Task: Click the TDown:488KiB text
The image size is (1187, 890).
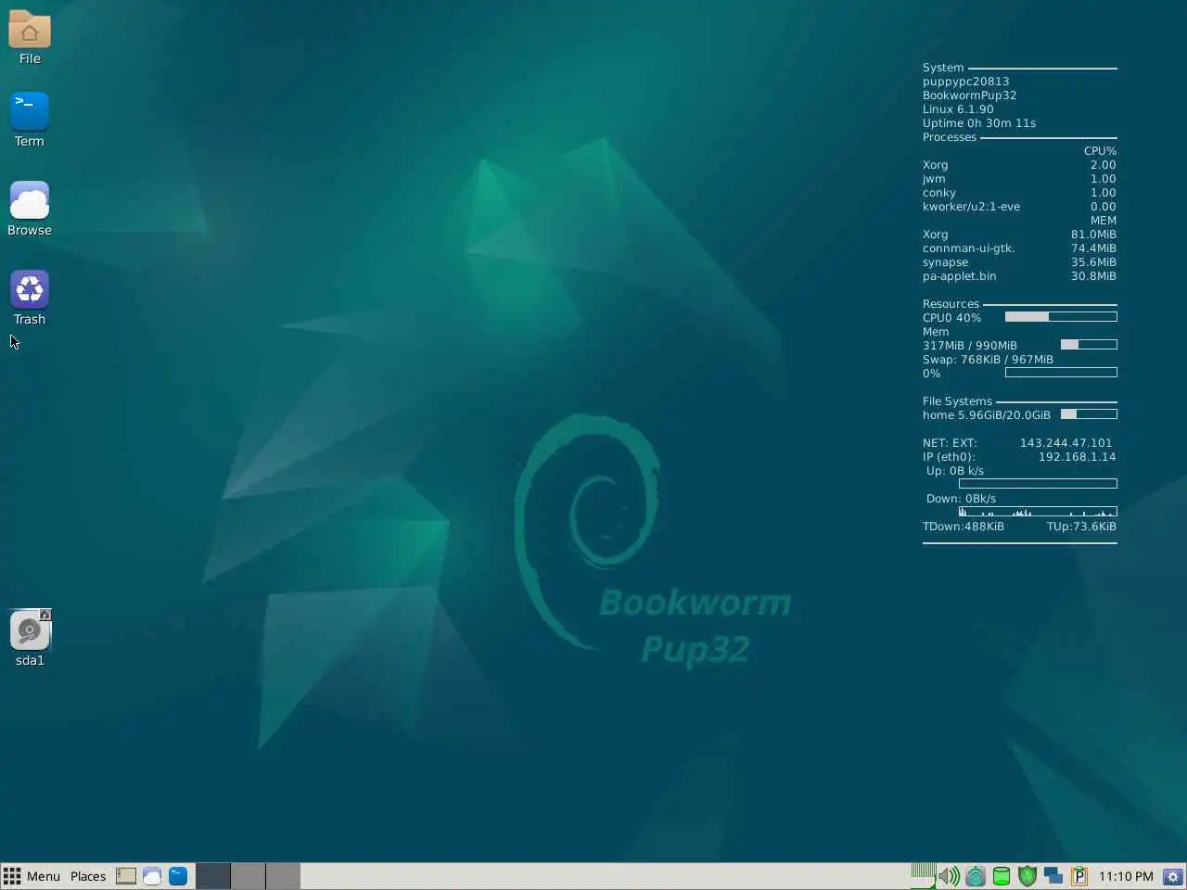Action: pyautogui.click(x=963, y=527)
